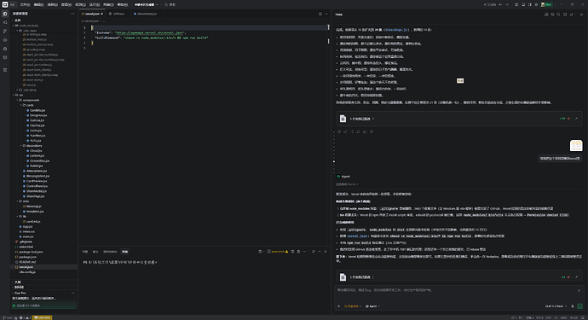588x320 pixels.
Task: Click the history icon in TRAE panel header
Action: (x=552, y=15)
